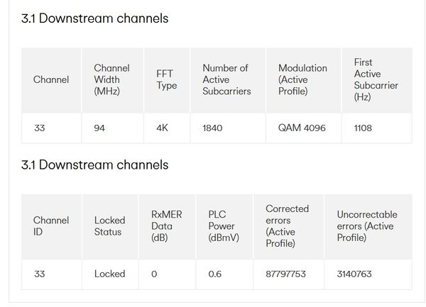The width and height of the screenshot is (426, 307).
Task: Click the second '3.1 Downstream channels' heading
Action: pos(95,165)
